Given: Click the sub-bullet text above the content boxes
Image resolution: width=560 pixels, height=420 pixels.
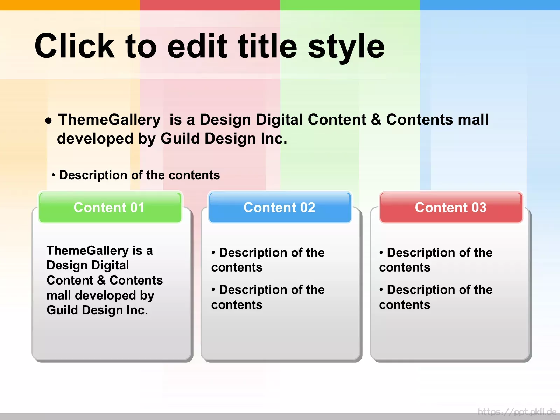Looking at the screenshot, I should [x=139, y=175].
